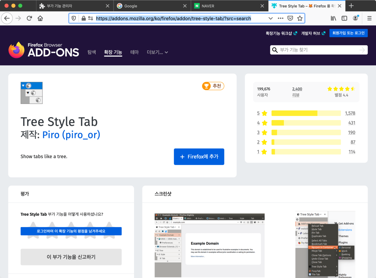The height and width of the screenshot is (278, 376).
Task: Filter reviews by 3 star rating
Action: point(262,132)
